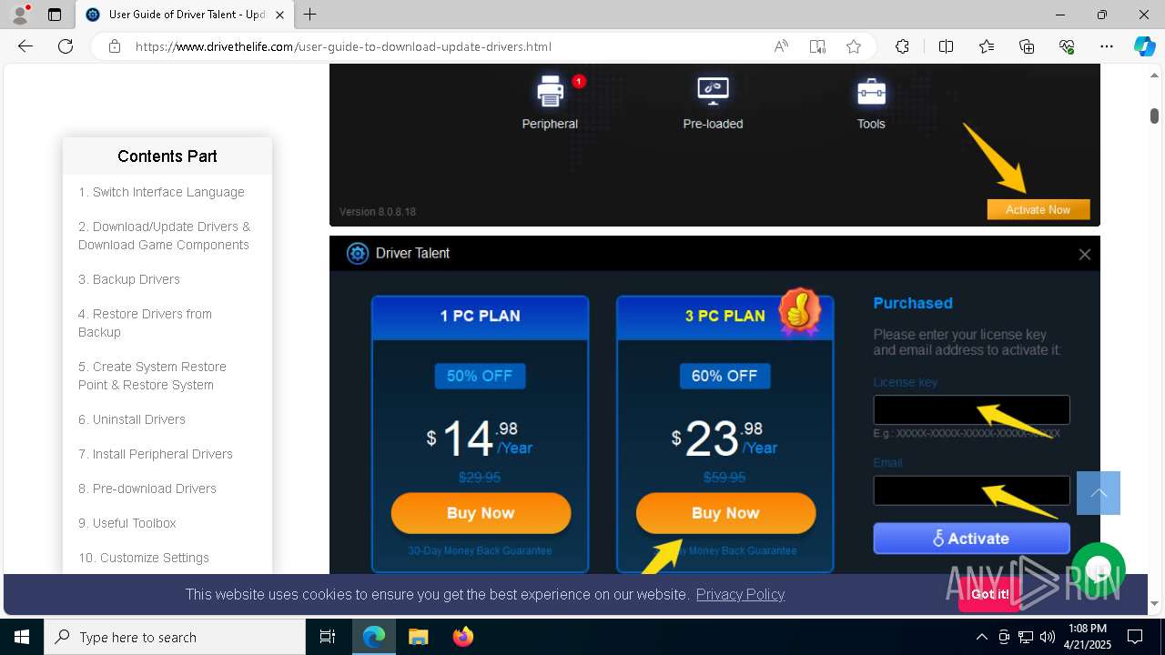The image size is (1165, 655).
Task: Go to 3. Backup Drivers
Action: (x=129, y=279)
